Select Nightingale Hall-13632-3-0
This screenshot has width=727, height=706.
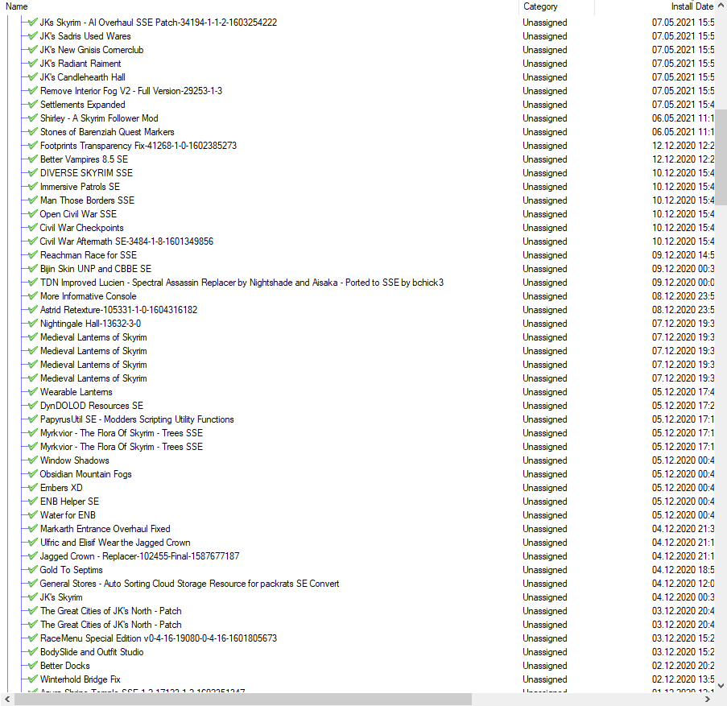click(x=90, y=323)
